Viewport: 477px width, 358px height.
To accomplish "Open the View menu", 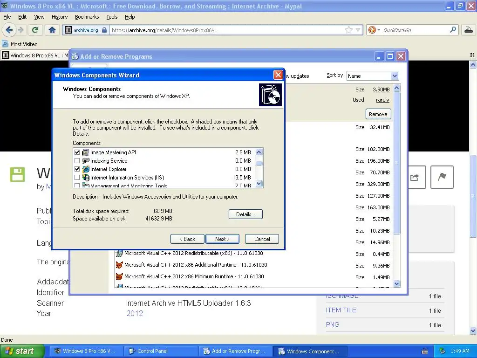I will 39,17.
